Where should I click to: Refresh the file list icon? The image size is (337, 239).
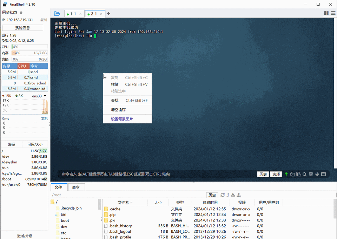click(x=223, y=195)
